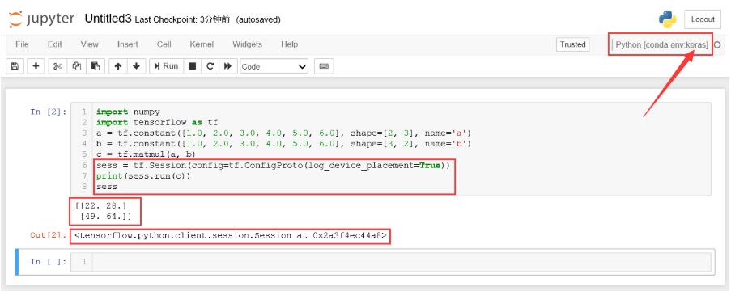Screen dimensions: 731x291
Task: Open the Cell menu
Action: coord(164,44)
